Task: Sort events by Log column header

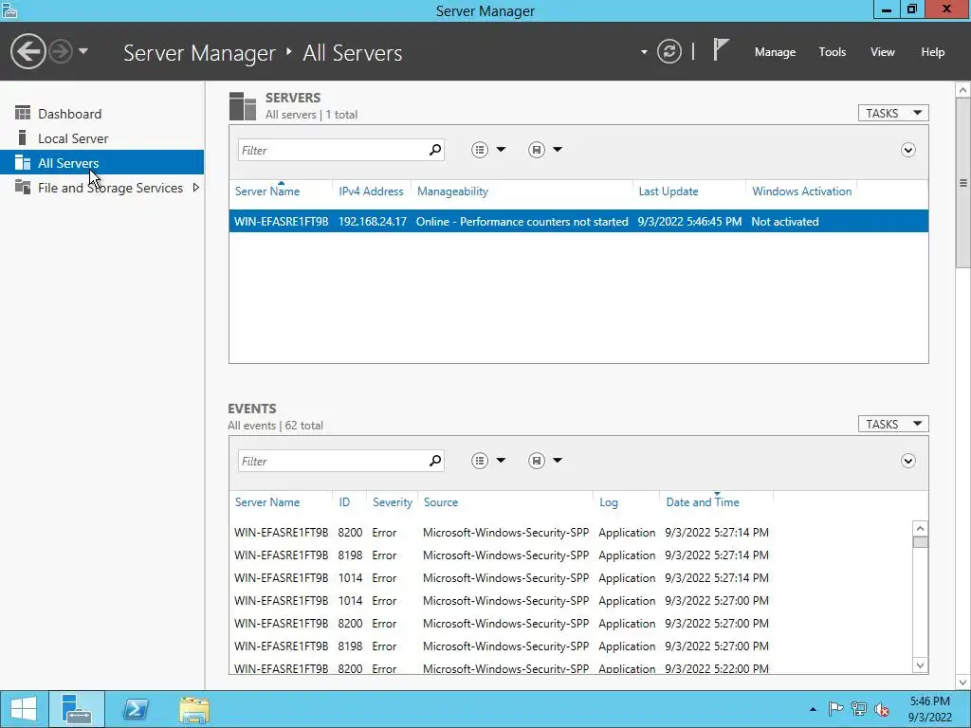Action: click(609, 502)
